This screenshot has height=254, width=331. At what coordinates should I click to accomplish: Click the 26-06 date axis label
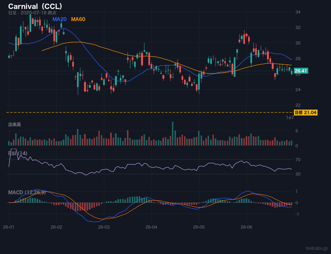tap(246, 227)
